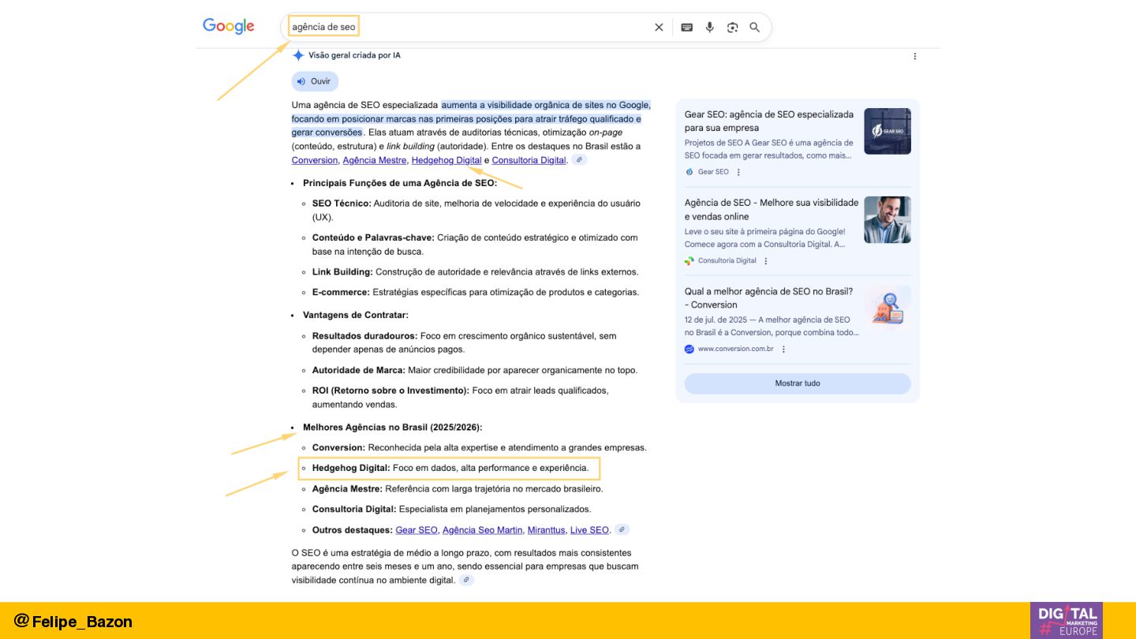Click 'Visão geral criada por IA' label
Image resolution: width=1136 pixels, height=639 pixels.
[x=354, y=55]
